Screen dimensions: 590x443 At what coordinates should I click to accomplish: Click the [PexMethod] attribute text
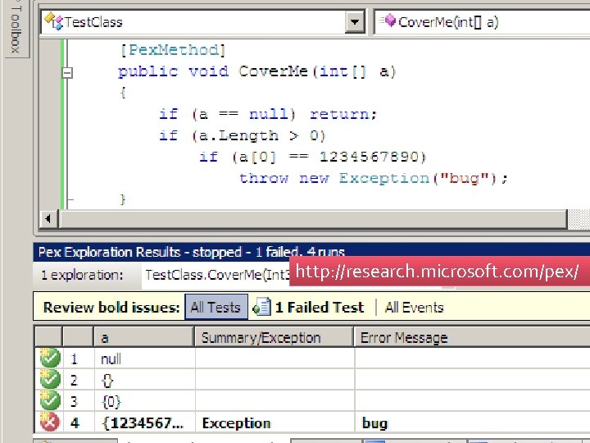[173, 50]
